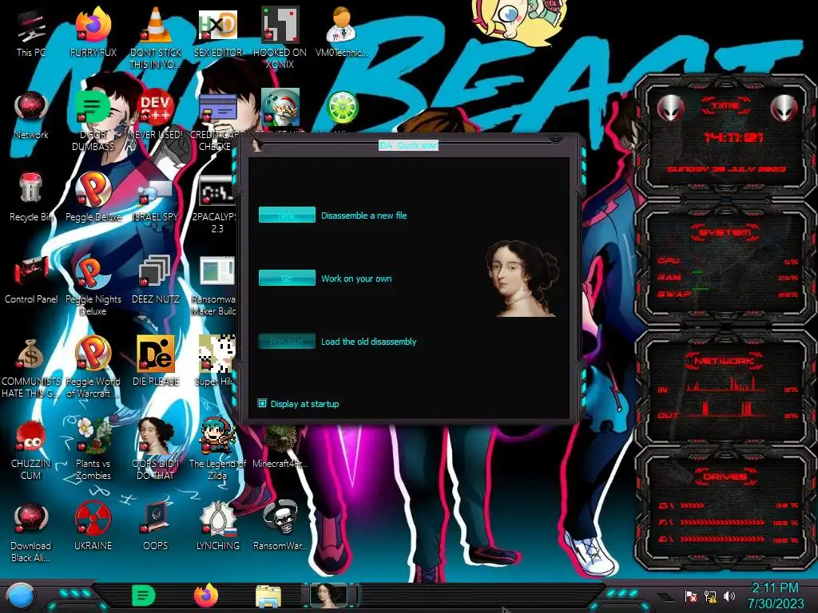Click the IDA Quick start title bar
818x613 pixels.
tap(408, 145)
